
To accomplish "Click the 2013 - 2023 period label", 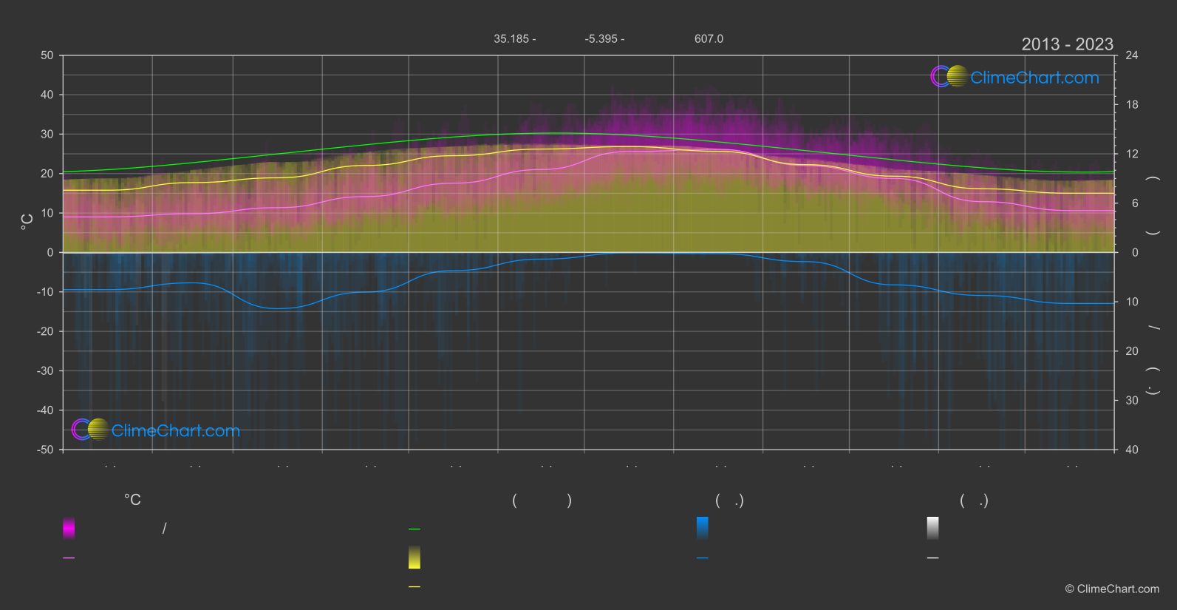I will 1067,44.
